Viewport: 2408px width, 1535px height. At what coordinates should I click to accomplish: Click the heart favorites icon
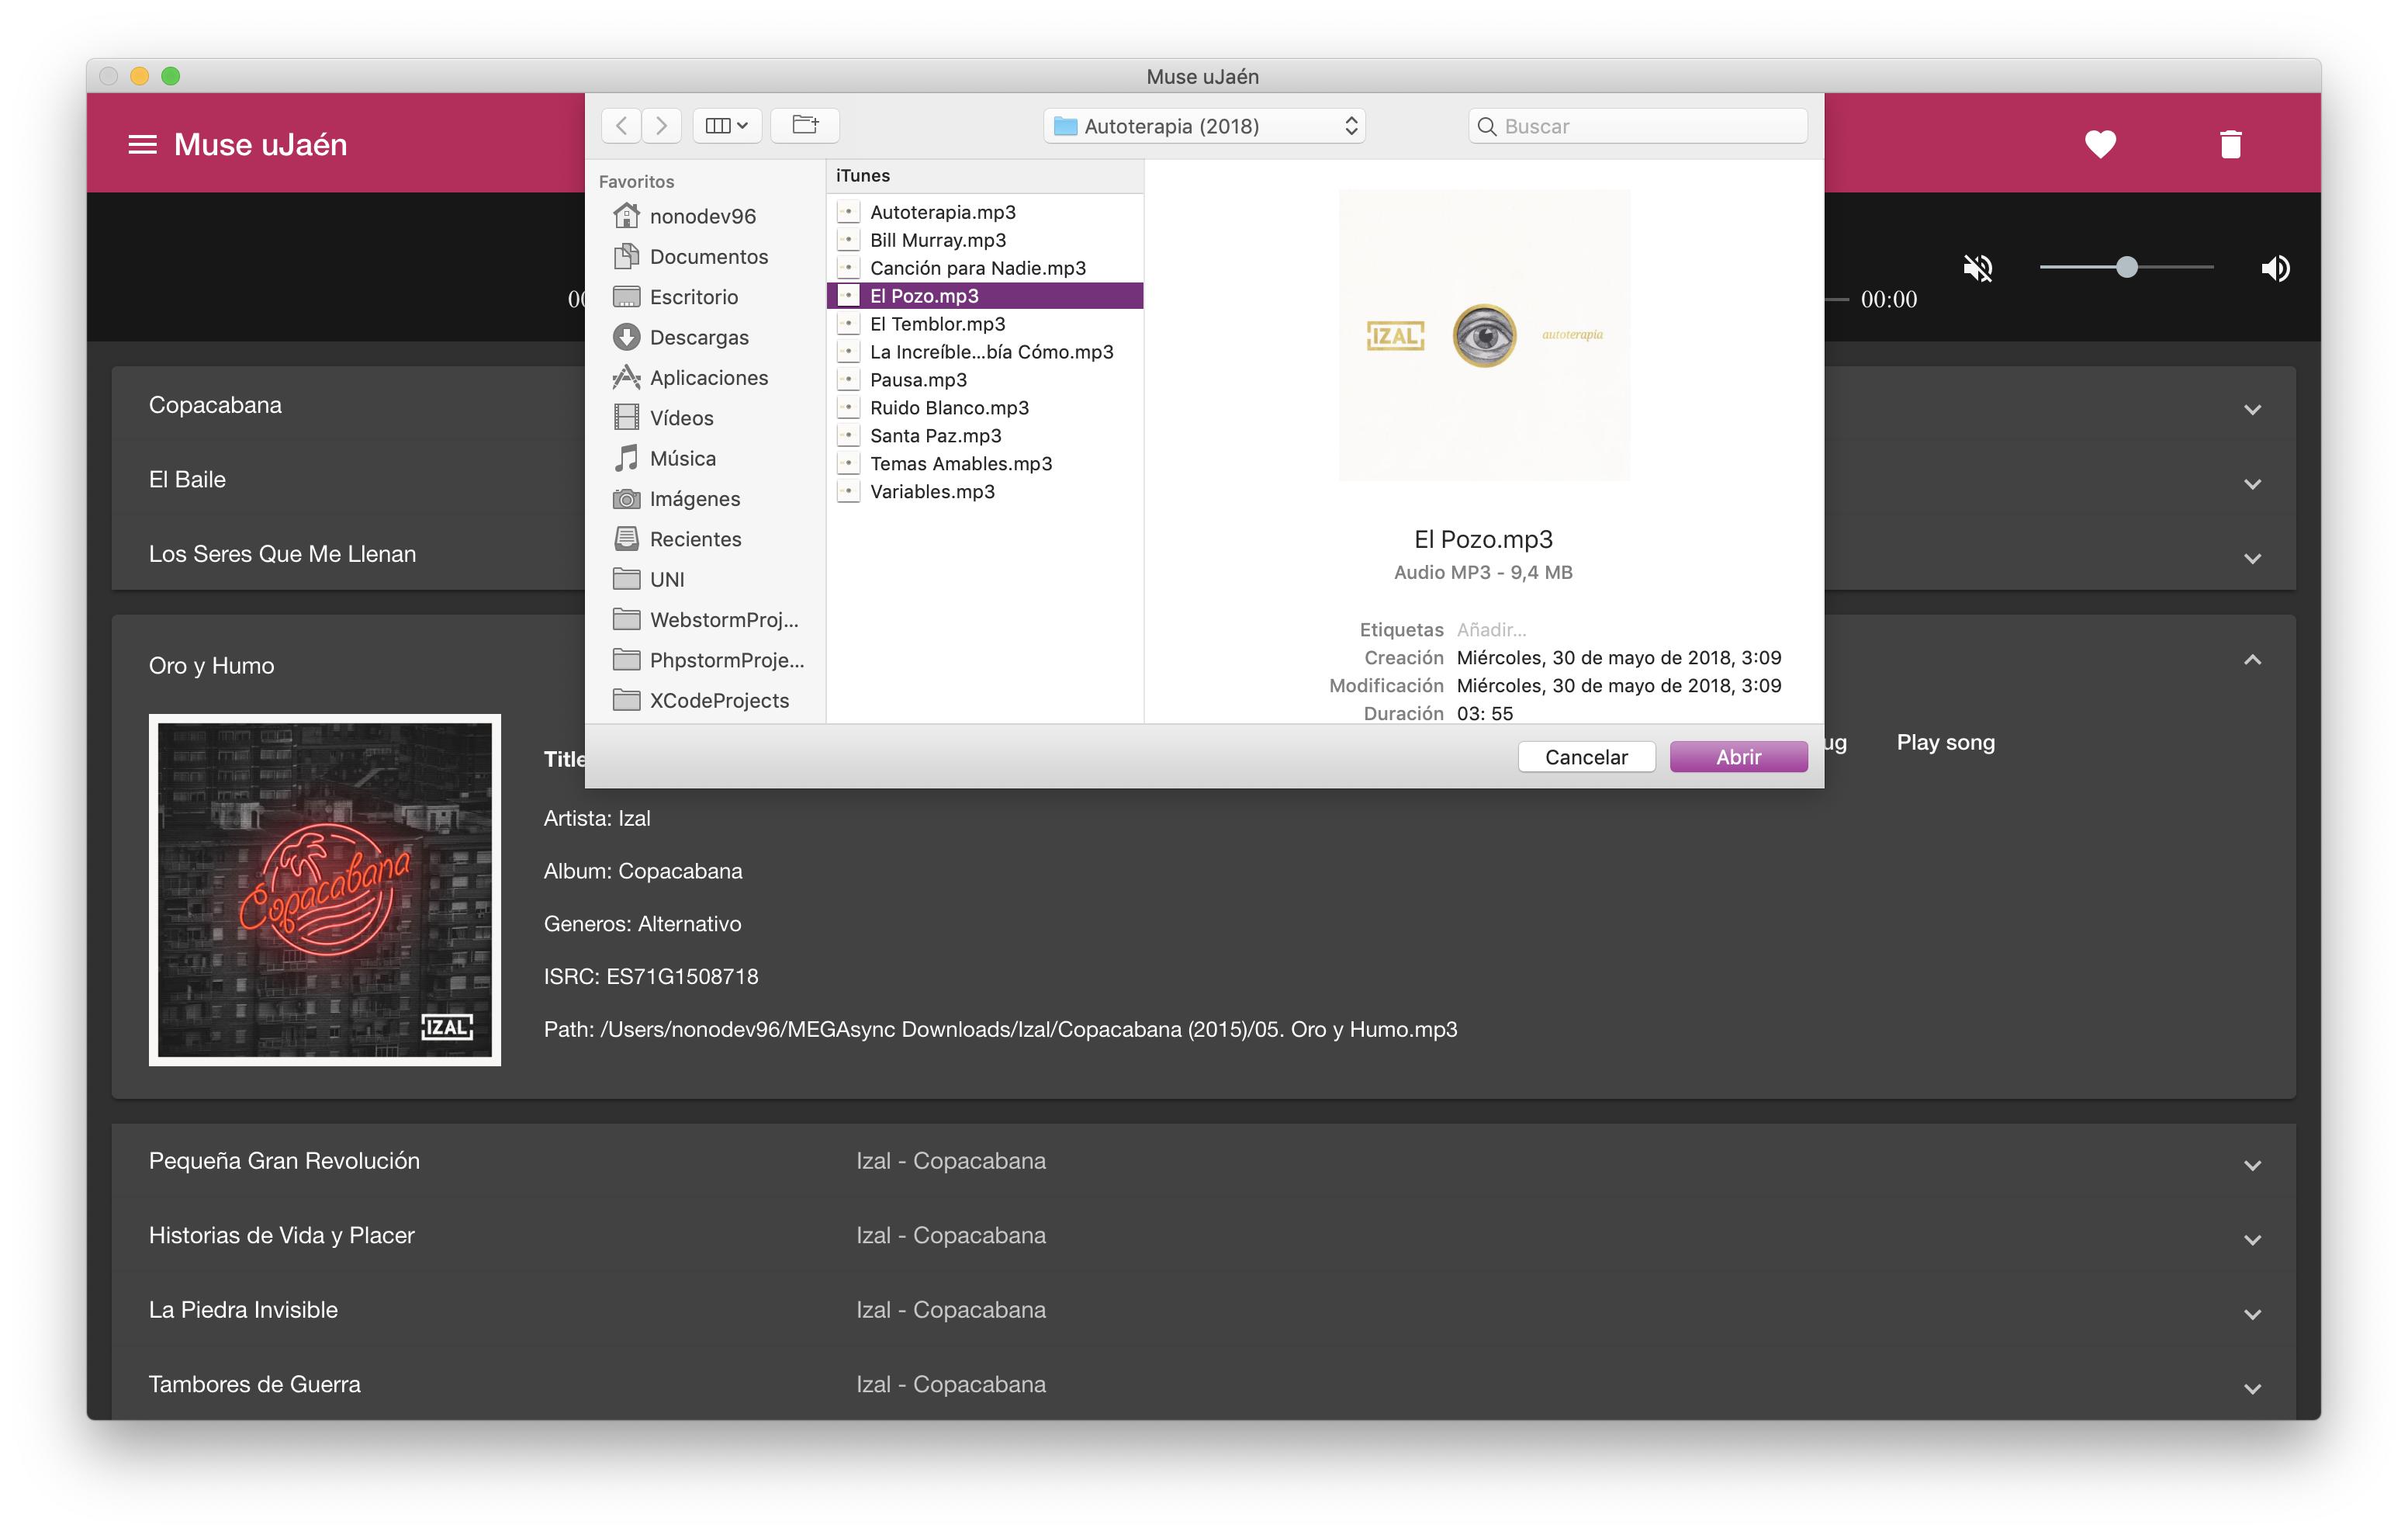tap(2099, 145)
